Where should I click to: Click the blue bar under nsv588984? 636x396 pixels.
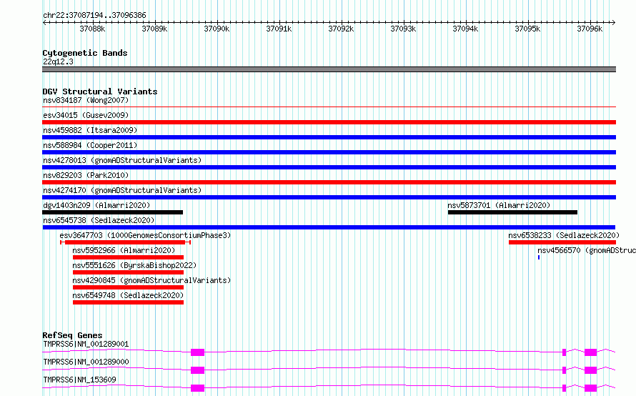pyautogui.click(x=329, y=152)
